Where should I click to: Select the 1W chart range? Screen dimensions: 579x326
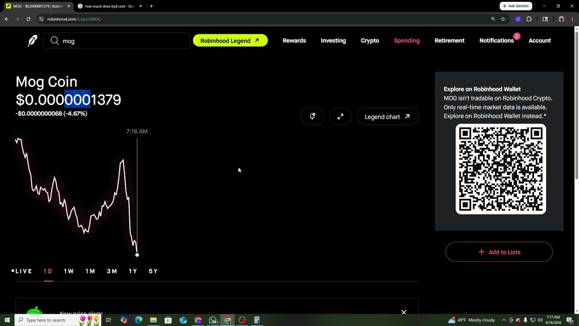click(69, 271)
